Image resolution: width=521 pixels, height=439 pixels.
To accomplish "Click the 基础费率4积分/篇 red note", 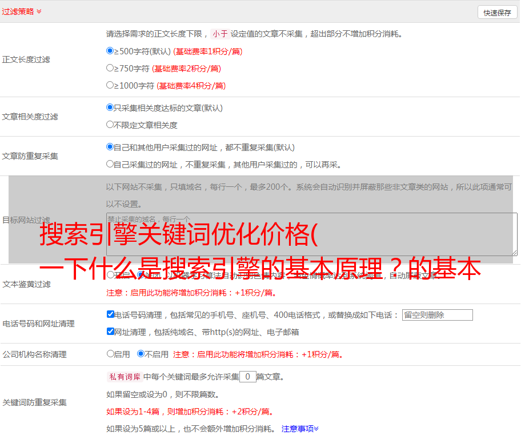I will (x=191, y=86).
